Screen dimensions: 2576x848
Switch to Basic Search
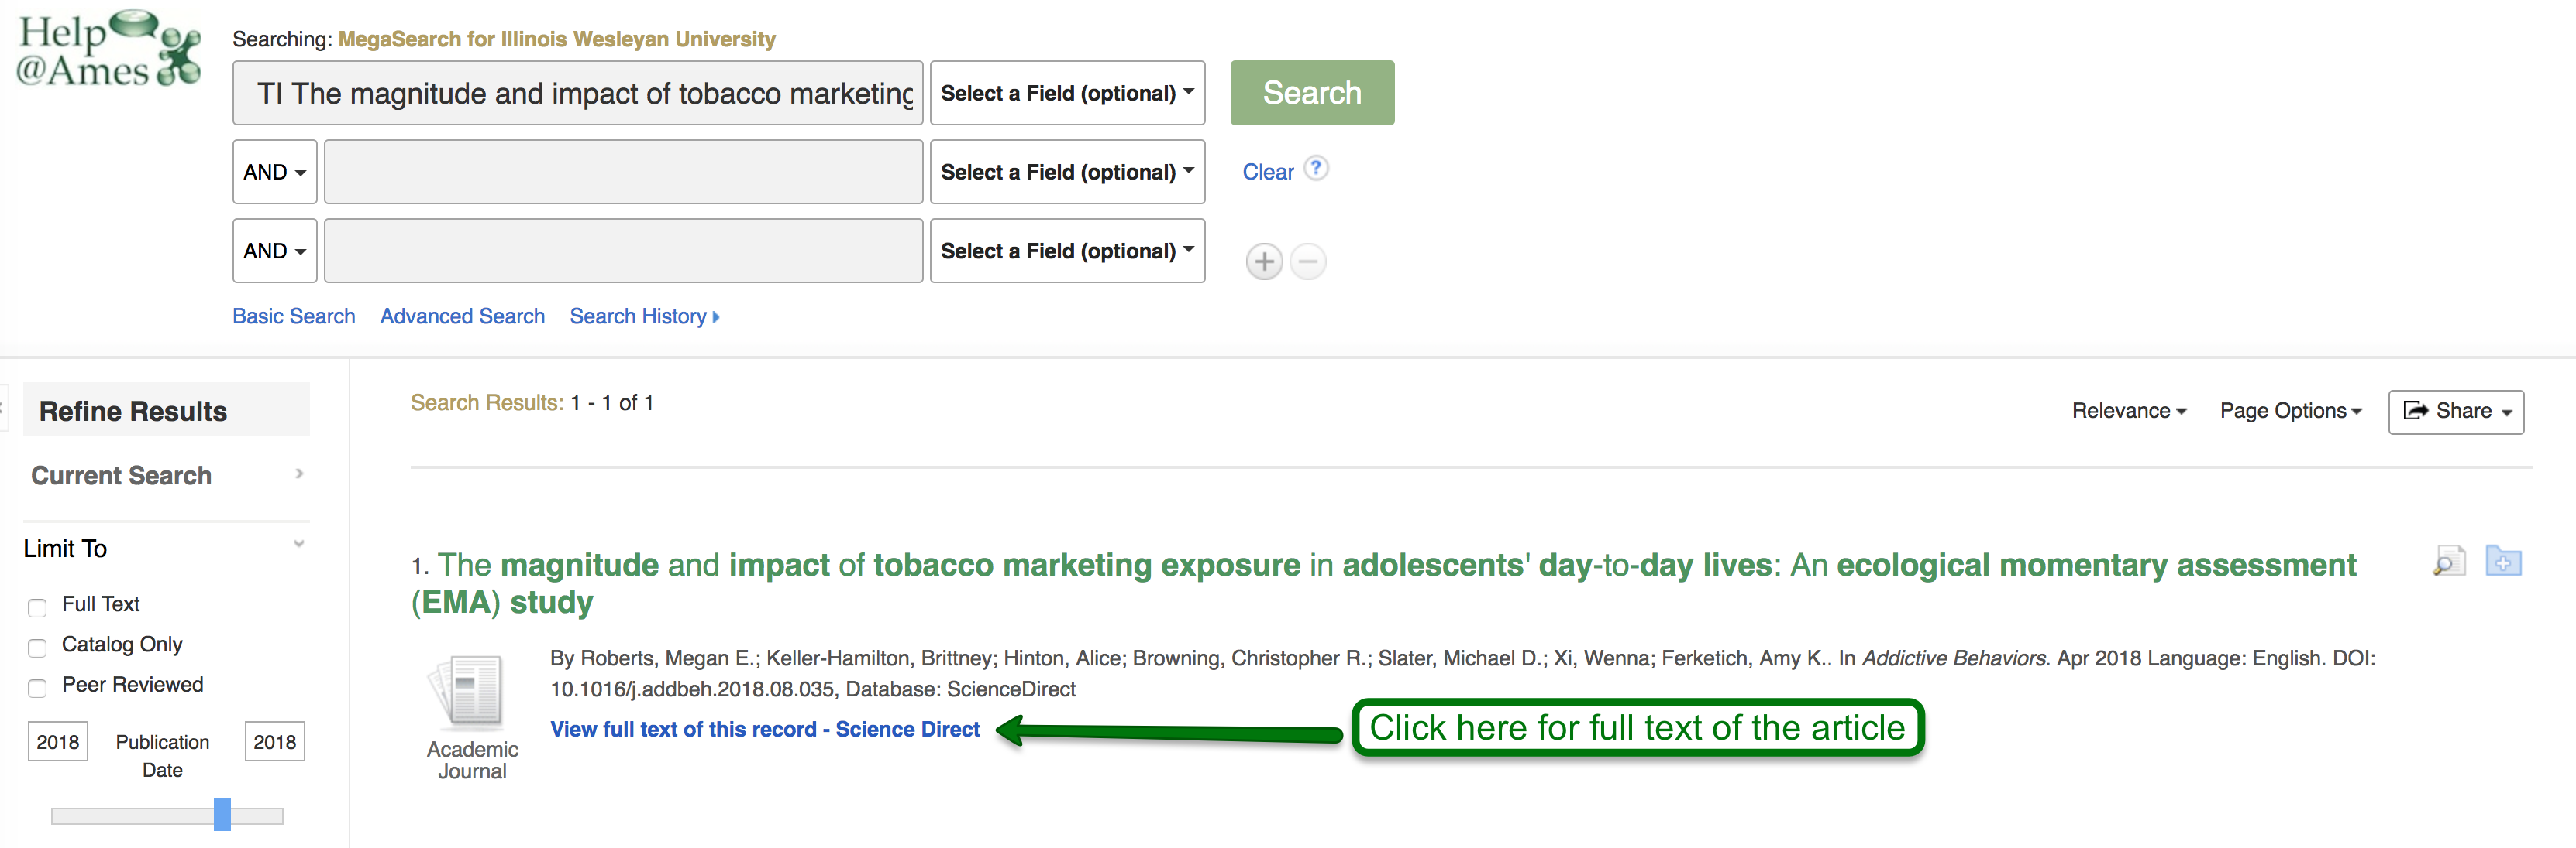click(293, 316)
